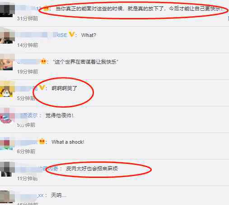Click the crown badge before What a shock!
The height and width of the screenshot is (205, 229).
42,141
